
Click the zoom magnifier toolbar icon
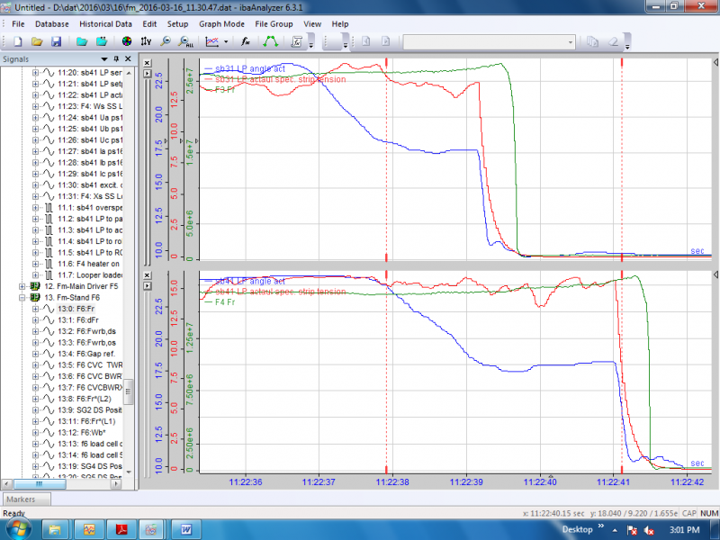[166, 41]
